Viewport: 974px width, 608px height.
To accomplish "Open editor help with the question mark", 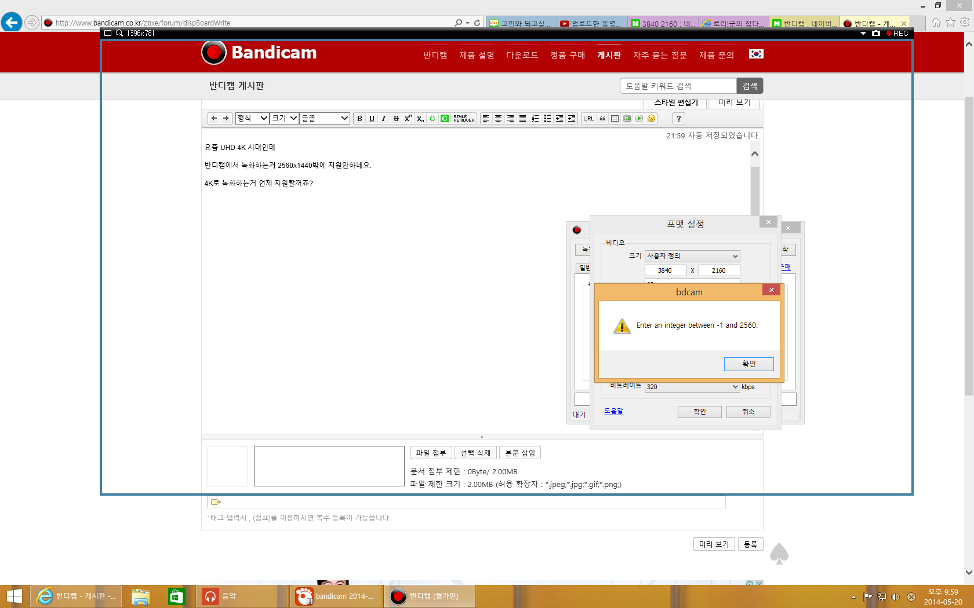I will tap(678, 118).
